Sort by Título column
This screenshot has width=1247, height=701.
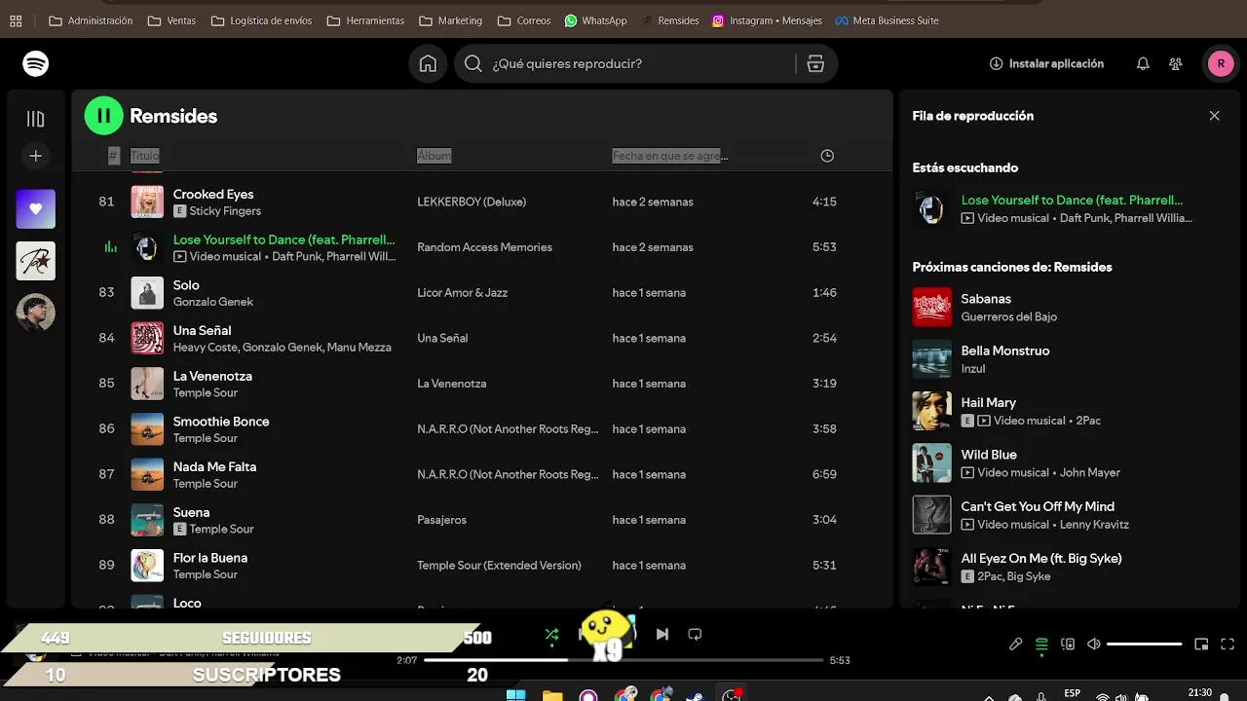144,156
